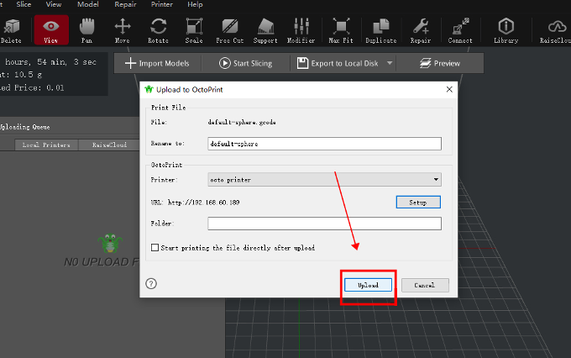Open the View menu

[x=54, y=4]
